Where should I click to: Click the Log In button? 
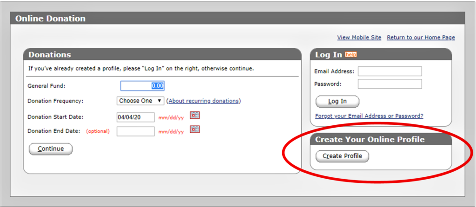tap(337, 102)
